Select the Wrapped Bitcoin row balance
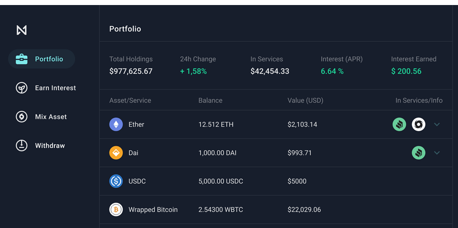The height and width of the screenshot is (228, 458). 221,209
